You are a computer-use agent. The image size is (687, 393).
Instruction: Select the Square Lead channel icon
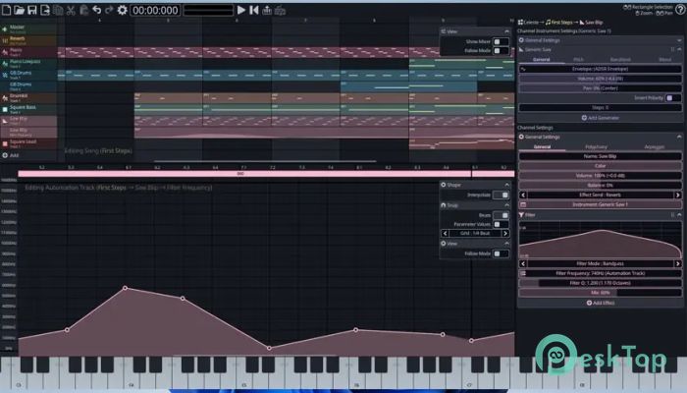point(5,143)
